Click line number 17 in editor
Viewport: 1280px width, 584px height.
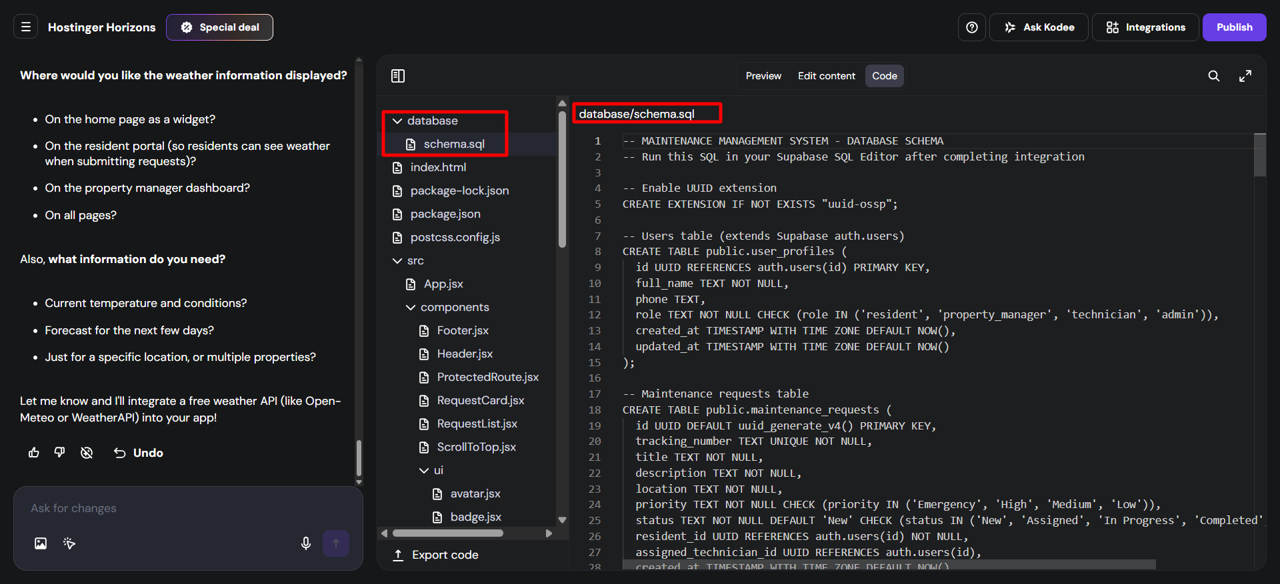click(595, 394)
